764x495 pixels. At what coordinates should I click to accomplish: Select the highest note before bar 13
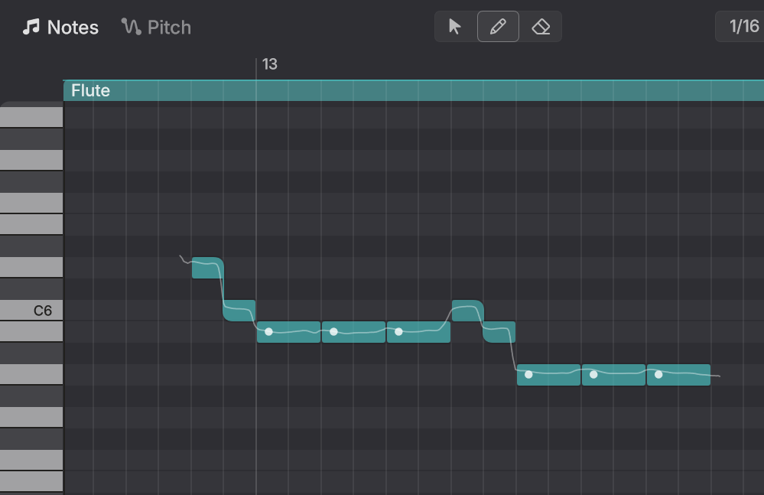(x=207, y=268)
